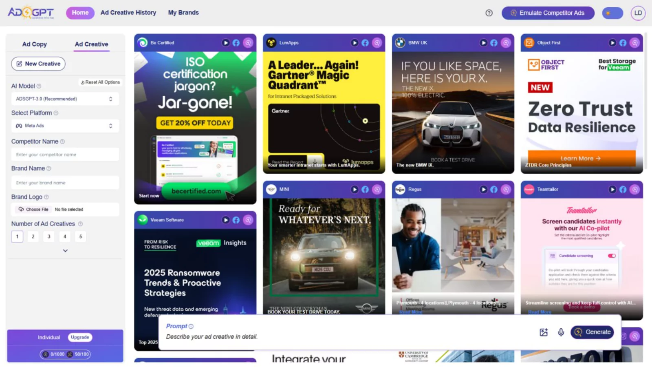Image resolution: width=652 pixels, height=367 pixels.
Task: Click magnifier icon on Regus card
Action: [506, 190]
